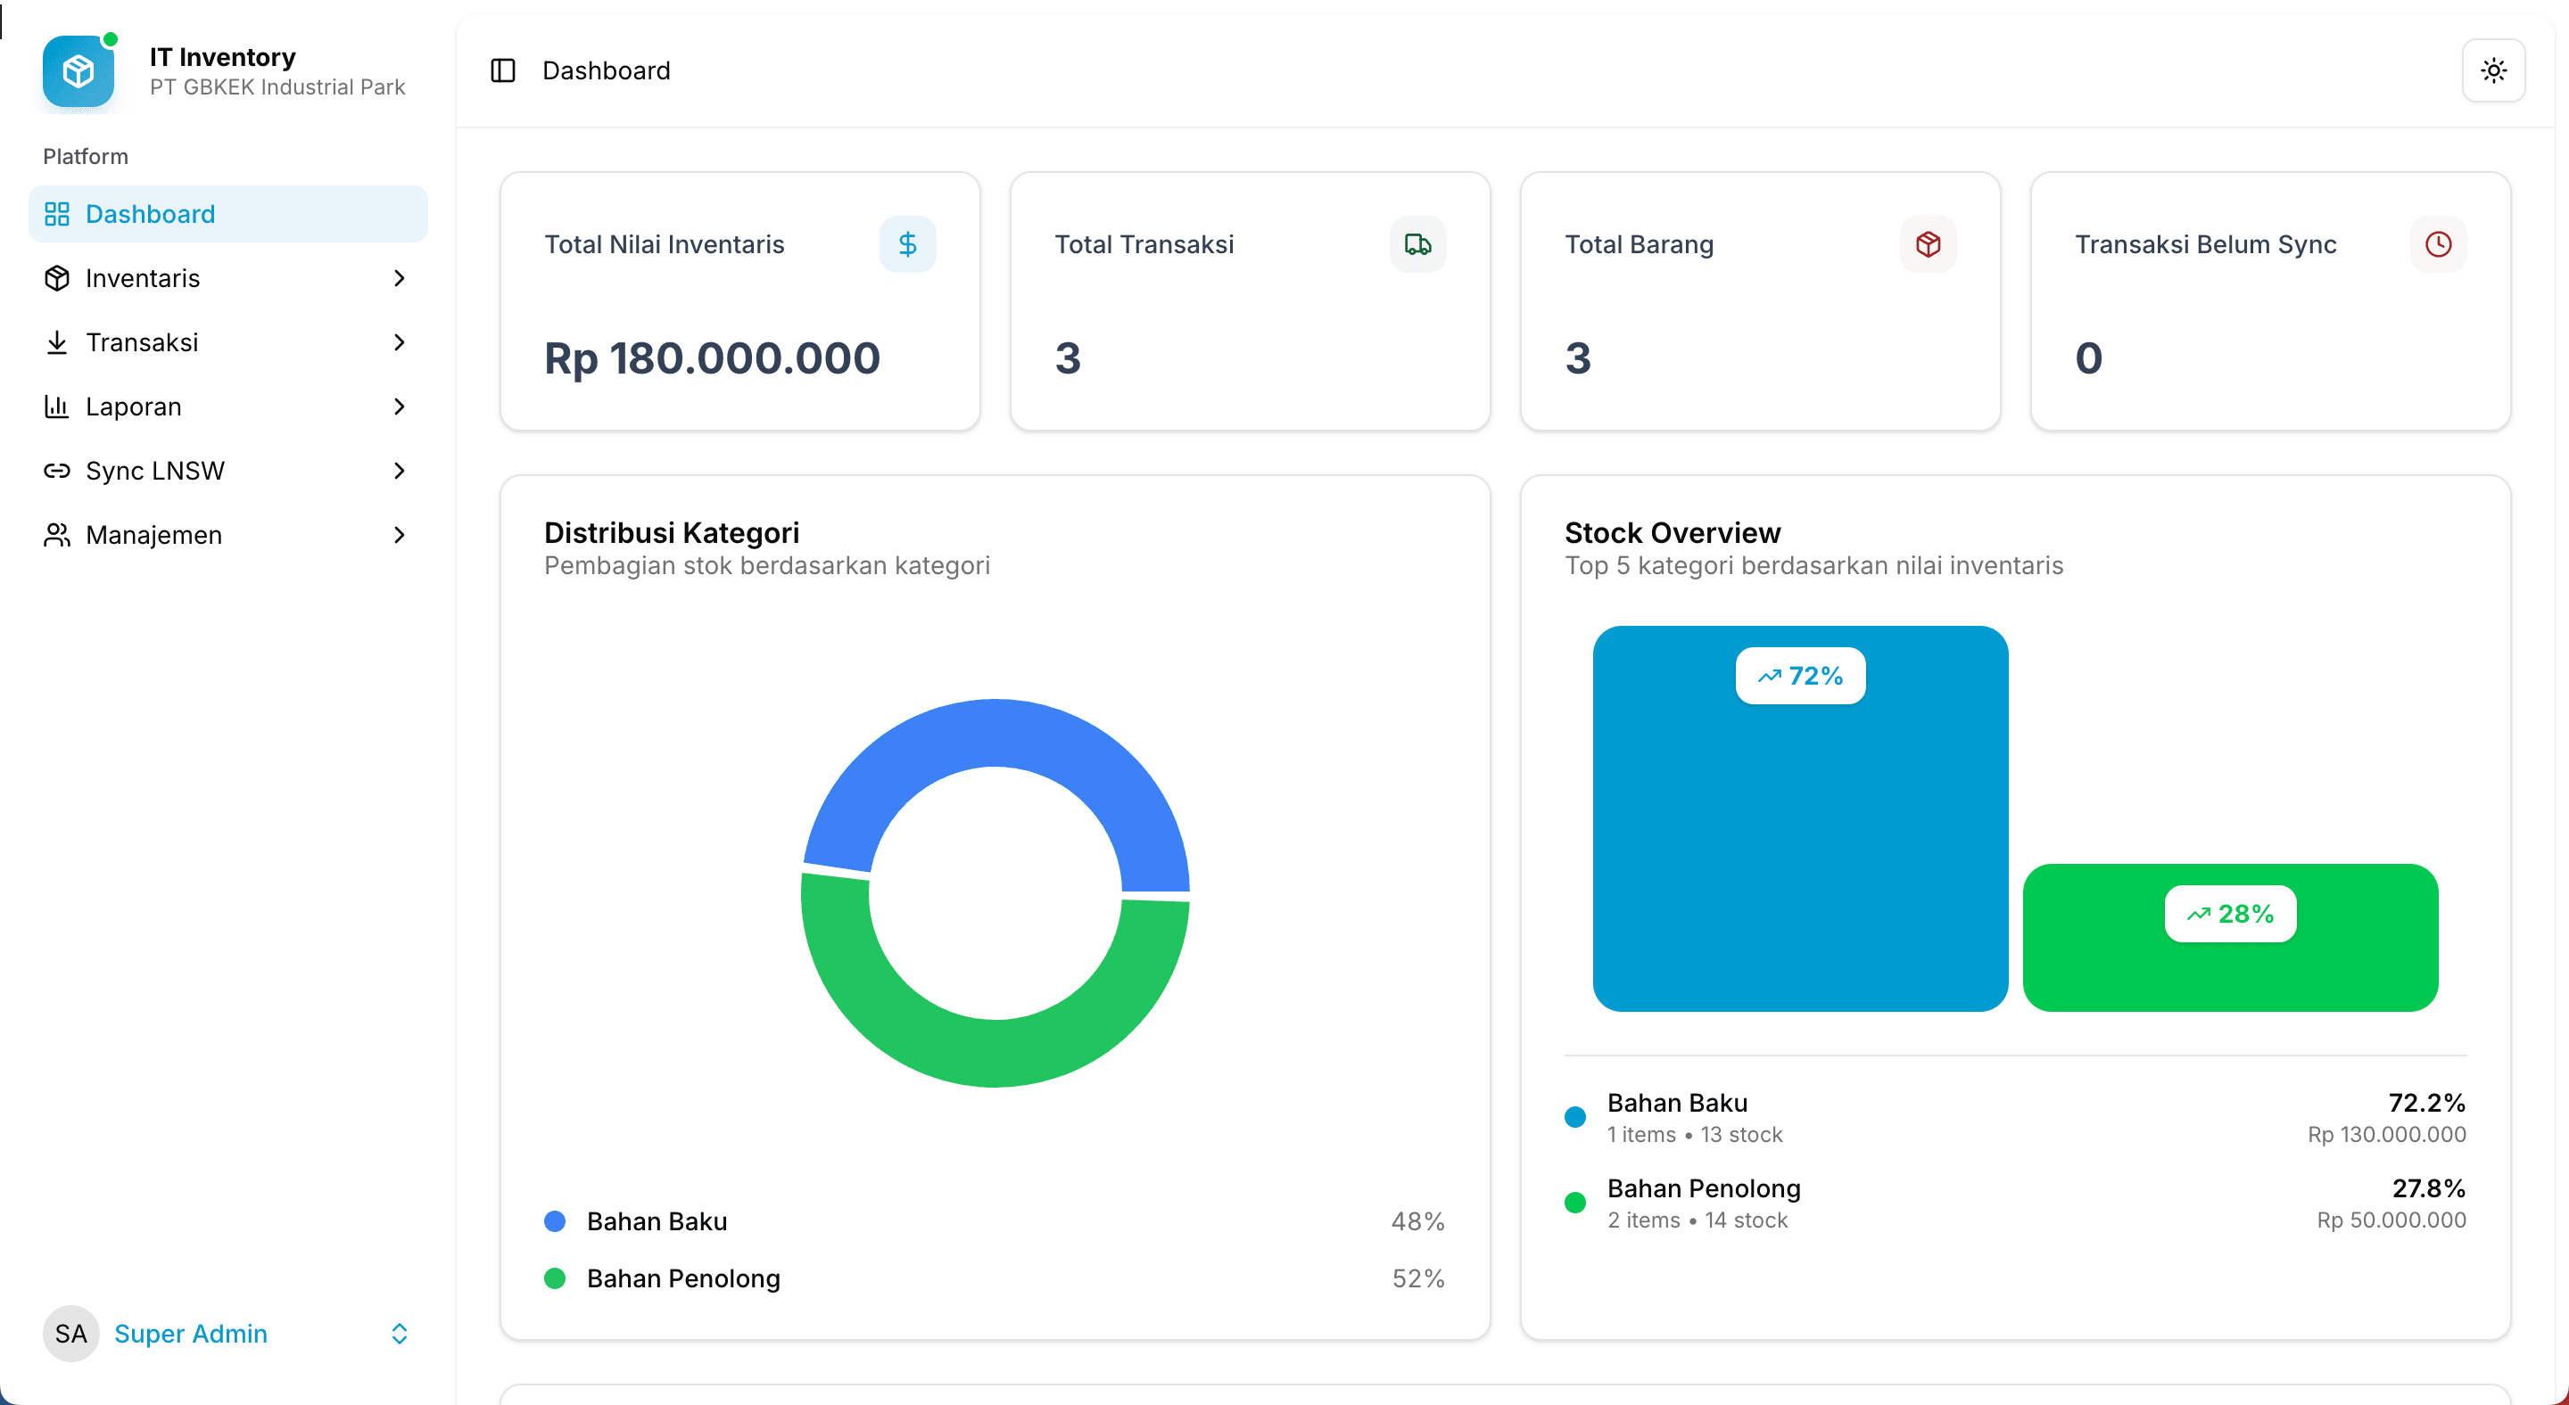2569x1405 pixels.
Task: Expand the Sync LNSW chevron
Action: pyautogui.click(x=399, y=471)
